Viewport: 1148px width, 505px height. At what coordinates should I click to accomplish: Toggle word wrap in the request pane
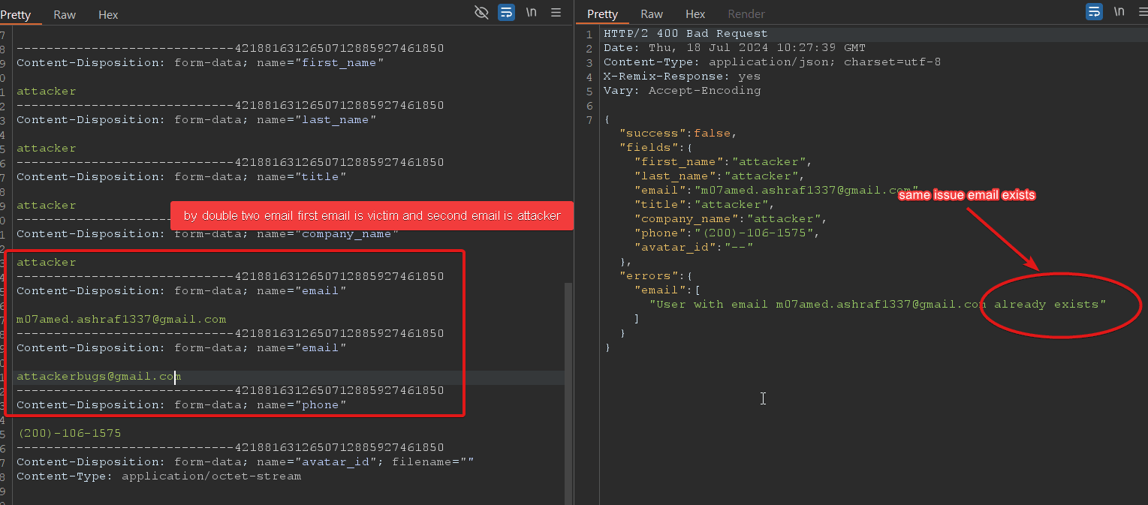point(506,12)
